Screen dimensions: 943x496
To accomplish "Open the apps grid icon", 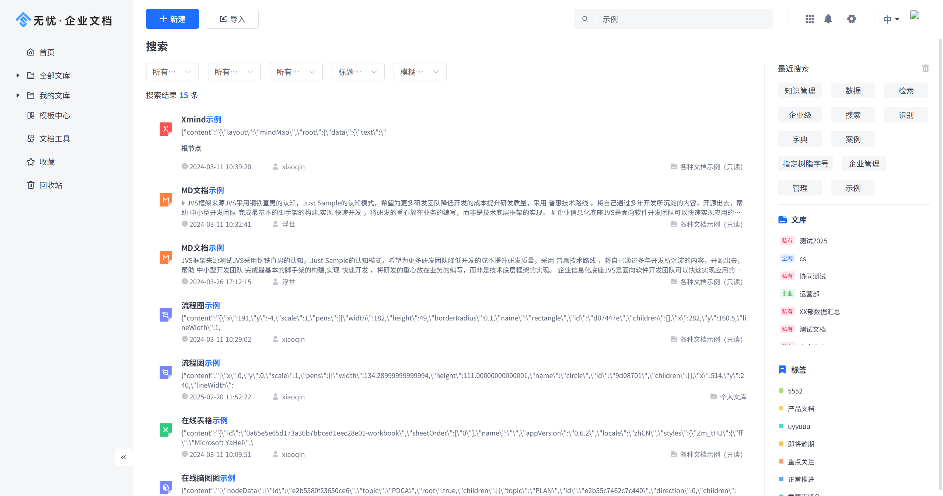I will tap(809, 19).
